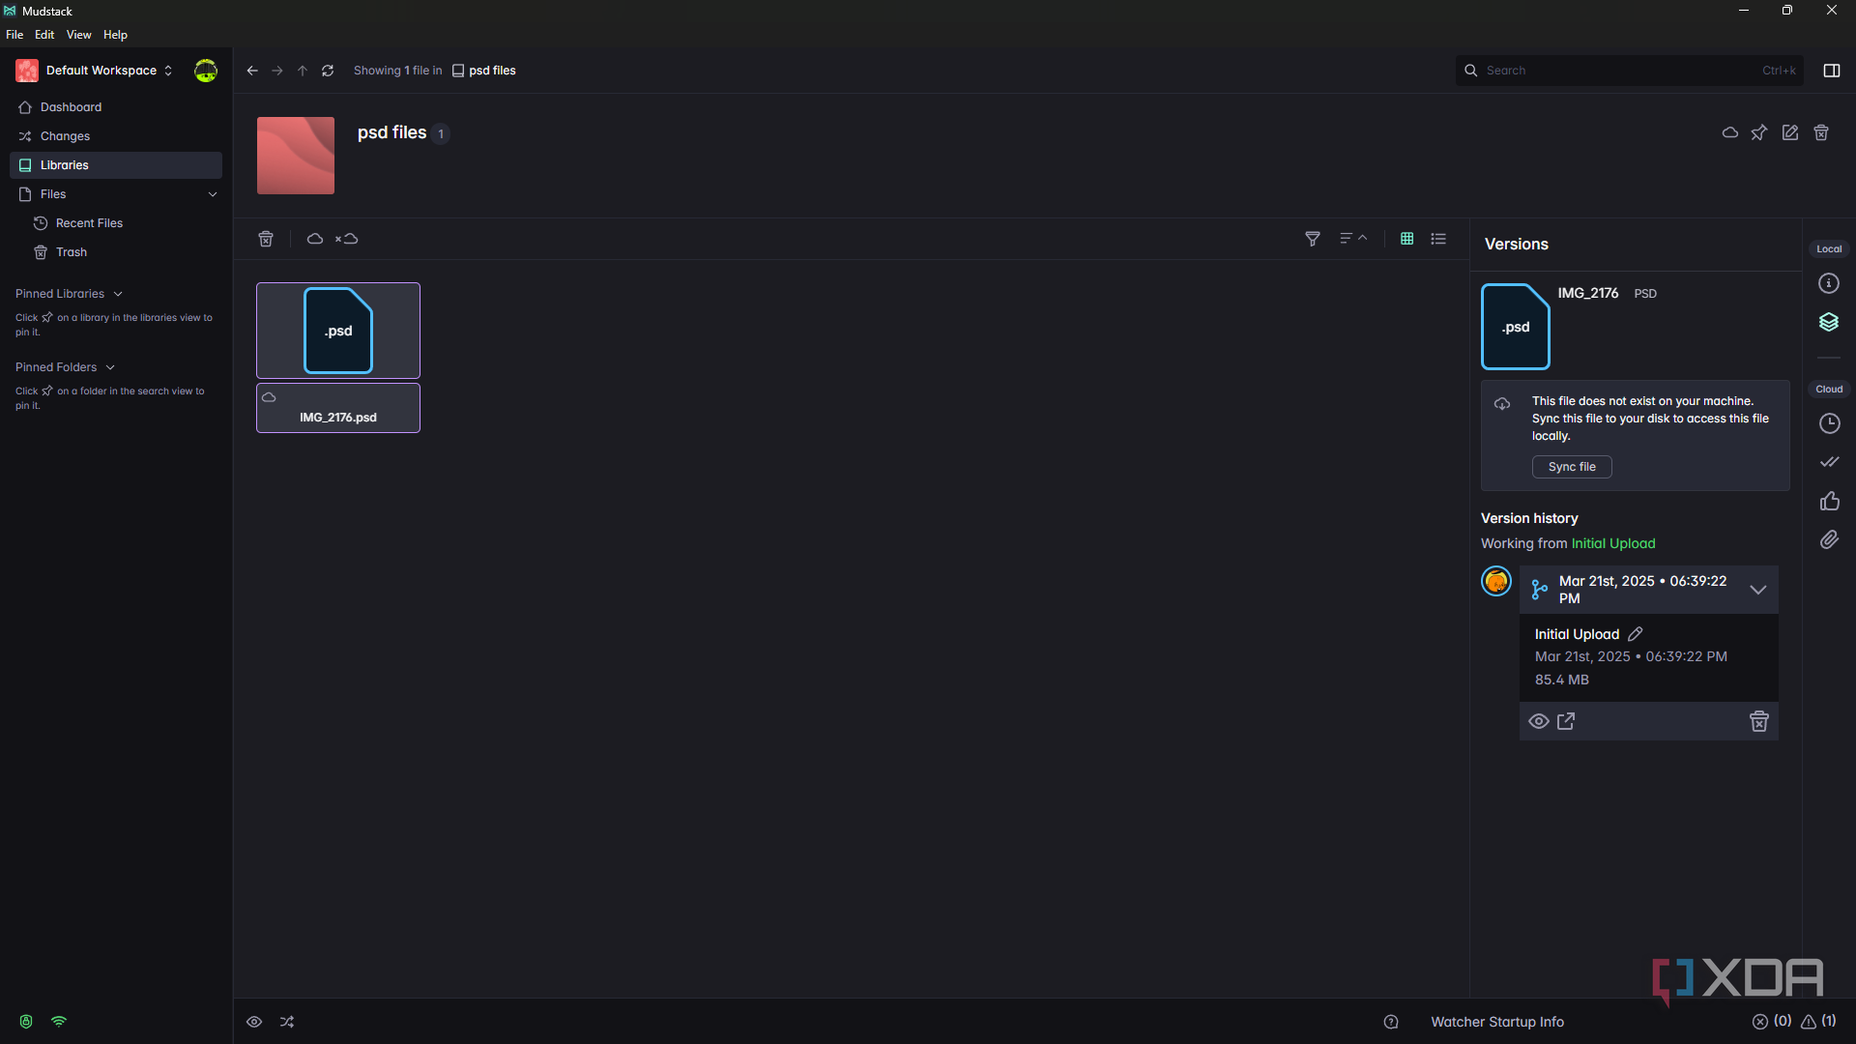This screenshot has height=1044, width=1856.
Task: Pin the psd files library
Action: (x=1759, y=132)
